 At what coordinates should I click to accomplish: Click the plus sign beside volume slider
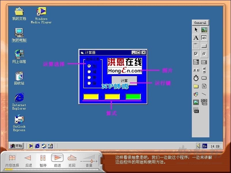pyautogui.click(x=97, y=161)
